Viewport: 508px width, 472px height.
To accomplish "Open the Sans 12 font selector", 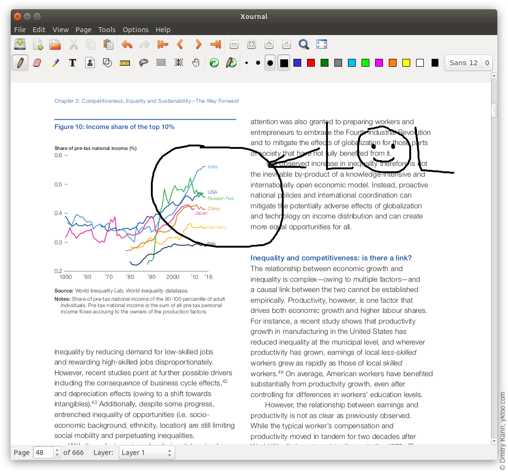I will click(x=463, y=63).
